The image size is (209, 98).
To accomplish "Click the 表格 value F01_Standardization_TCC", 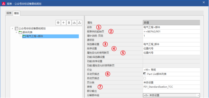I will tap(158, 87).
